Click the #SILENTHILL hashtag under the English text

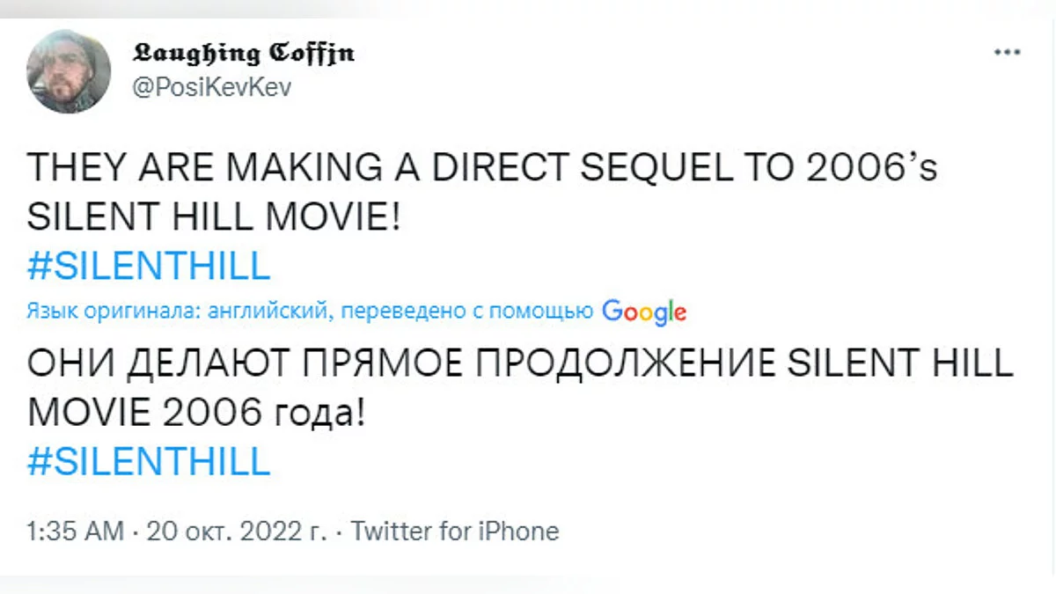click(149, 268)
